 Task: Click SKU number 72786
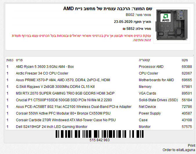tap(187, 107)
